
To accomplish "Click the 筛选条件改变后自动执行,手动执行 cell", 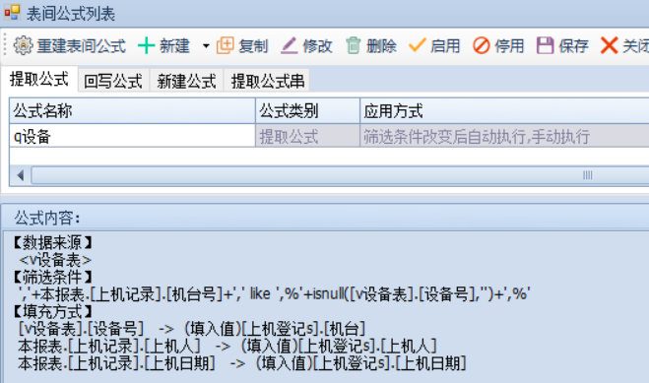I will [x=504, y=136].
